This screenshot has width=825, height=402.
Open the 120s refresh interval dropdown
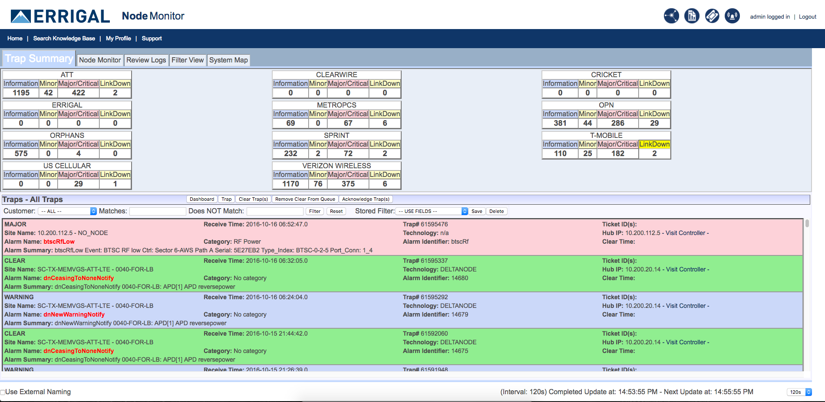pos(799,392)
